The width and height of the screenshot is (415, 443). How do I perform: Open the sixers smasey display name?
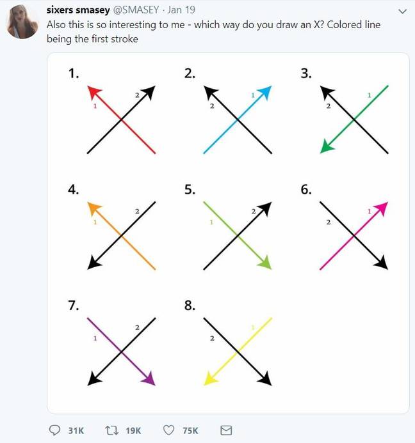(78, 10)
